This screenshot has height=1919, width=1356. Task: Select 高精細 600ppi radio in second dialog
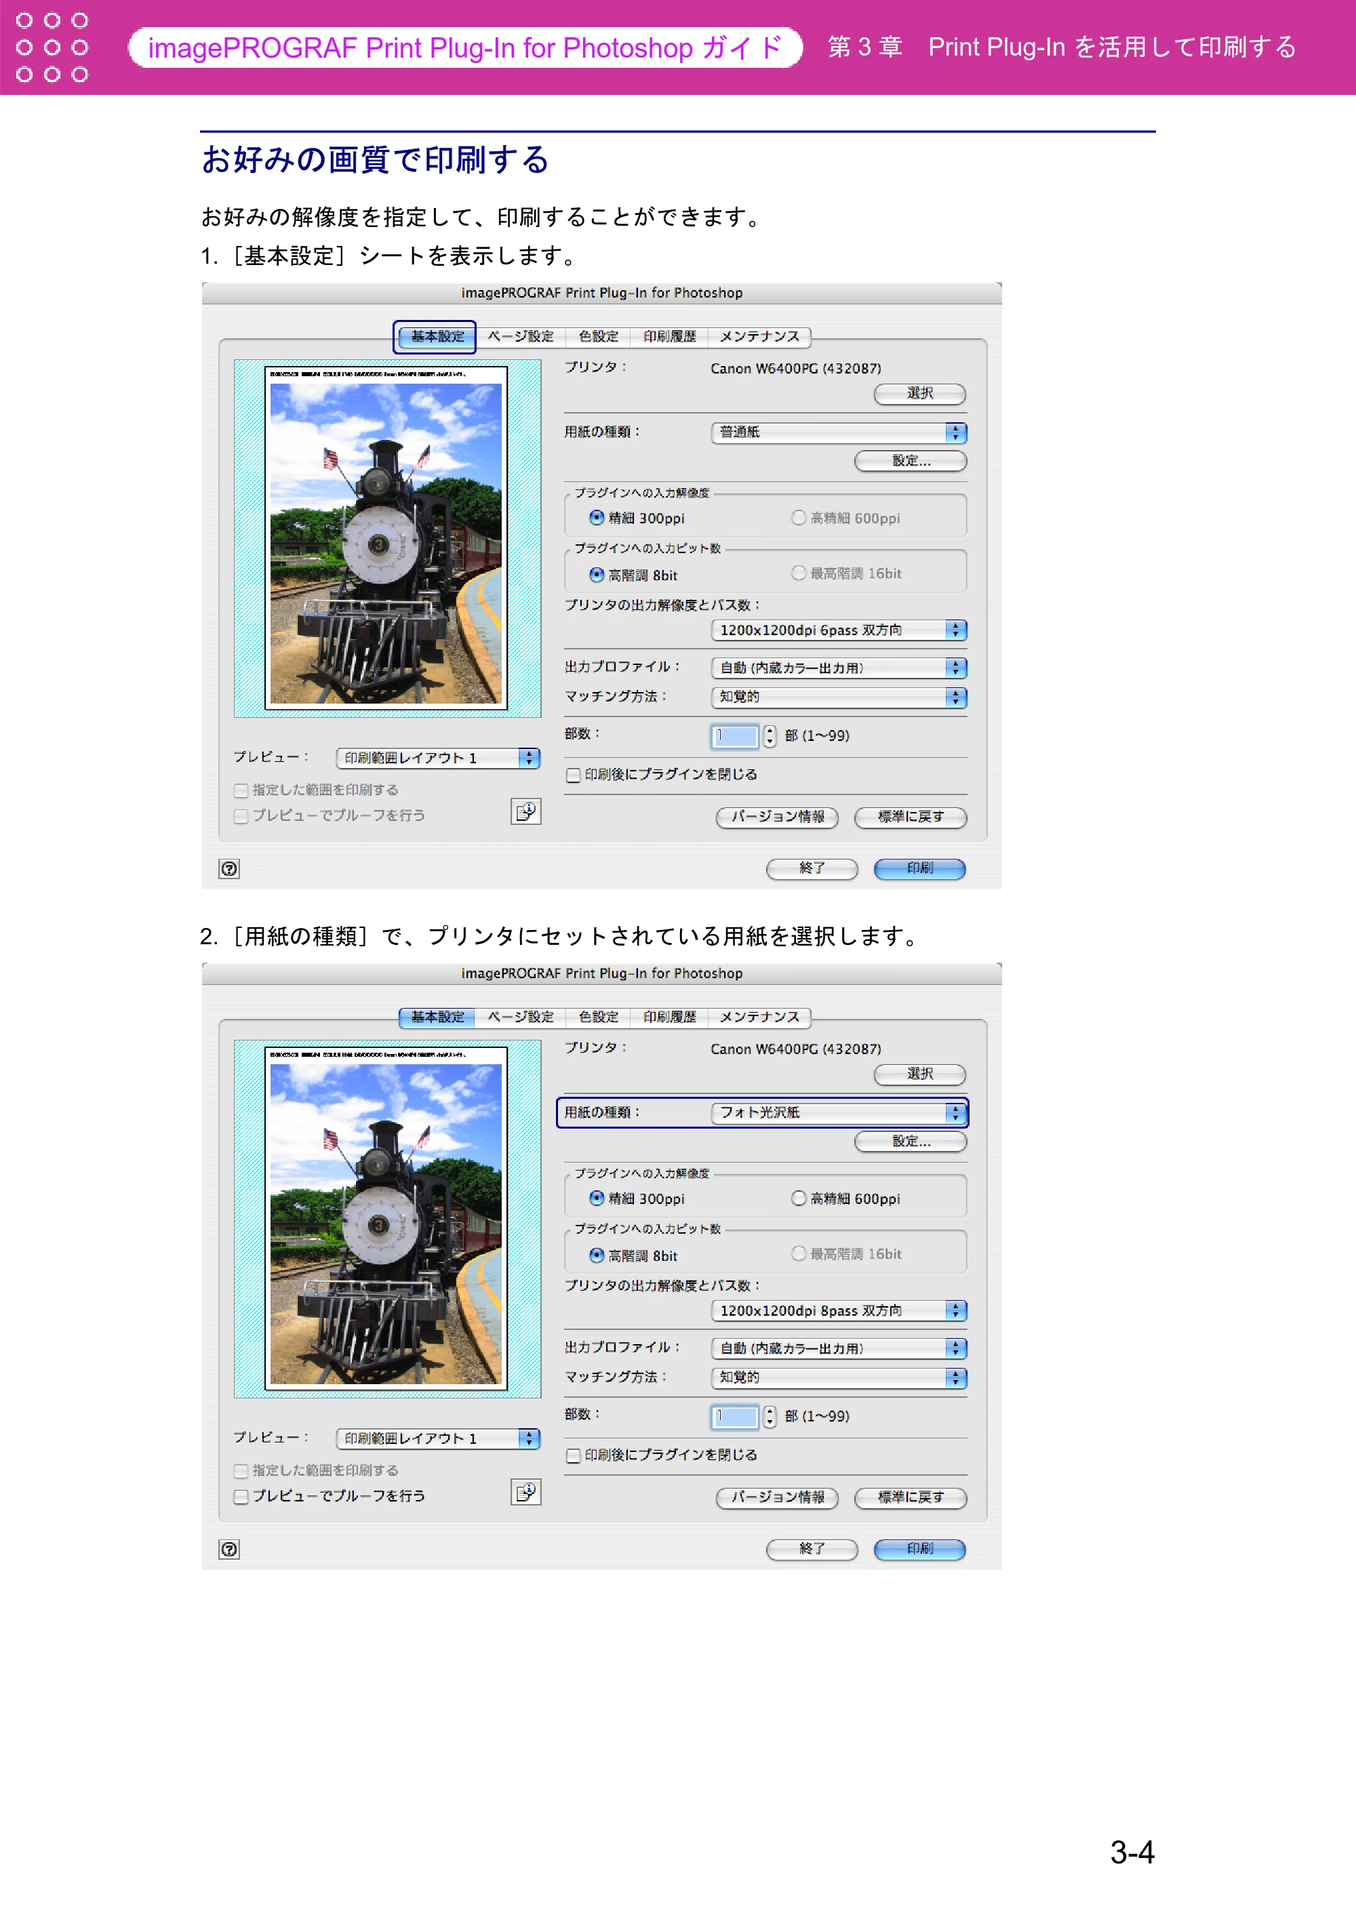[x=799, y=1198]
